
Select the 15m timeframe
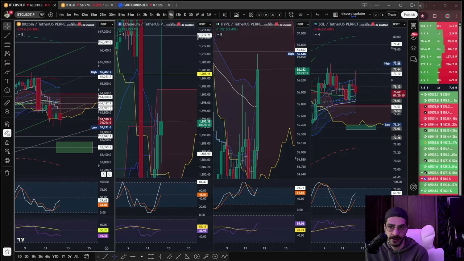pos(94,14)
